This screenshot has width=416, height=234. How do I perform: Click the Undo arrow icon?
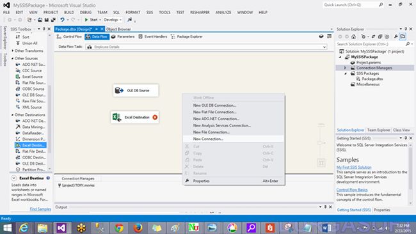click(x=62, y=20)
